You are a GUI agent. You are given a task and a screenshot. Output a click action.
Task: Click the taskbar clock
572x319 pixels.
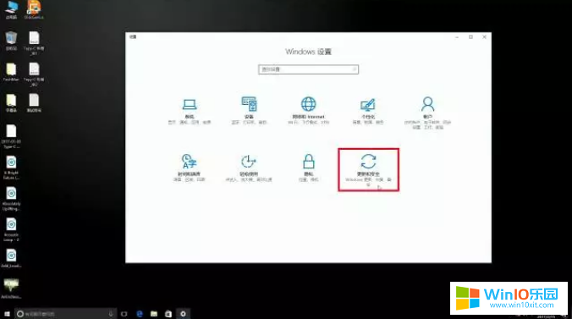point(546,316)
